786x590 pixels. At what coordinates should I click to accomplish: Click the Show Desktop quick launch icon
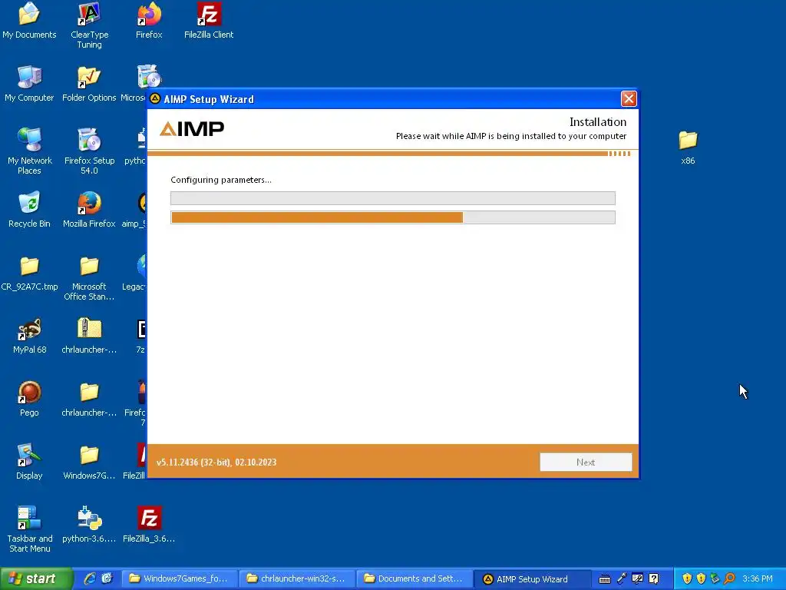107,578
